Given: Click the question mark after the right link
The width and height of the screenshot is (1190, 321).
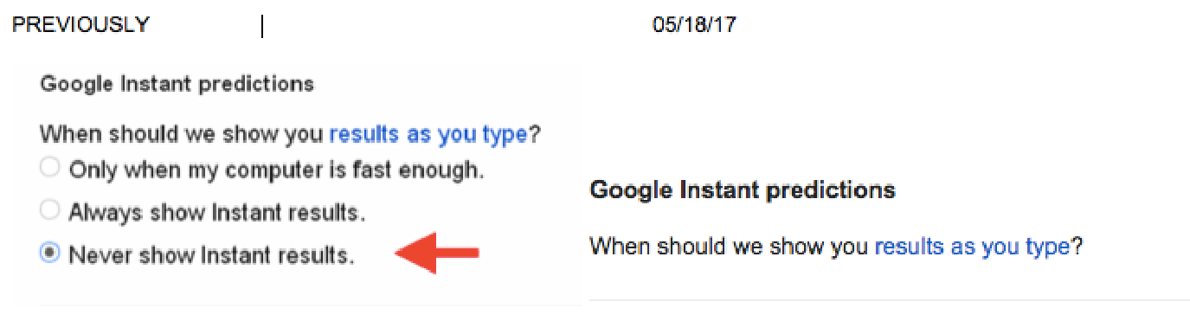Looking at the screenshot, I should pyautogui.click(x=1077, y=247).
